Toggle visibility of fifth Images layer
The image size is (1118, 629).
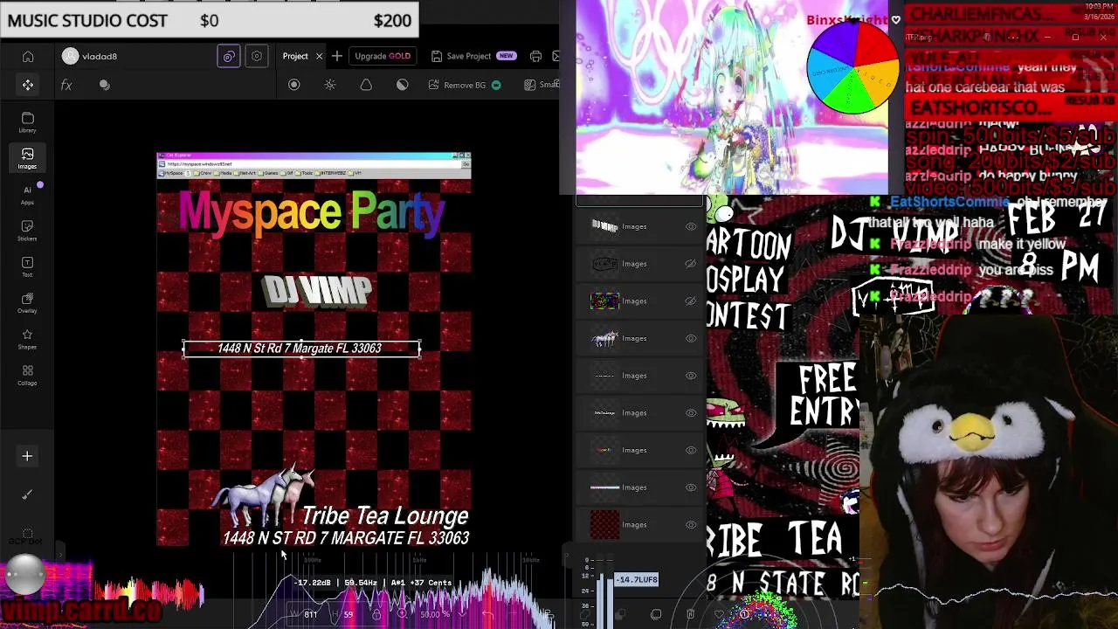click(x=691, y=376)
